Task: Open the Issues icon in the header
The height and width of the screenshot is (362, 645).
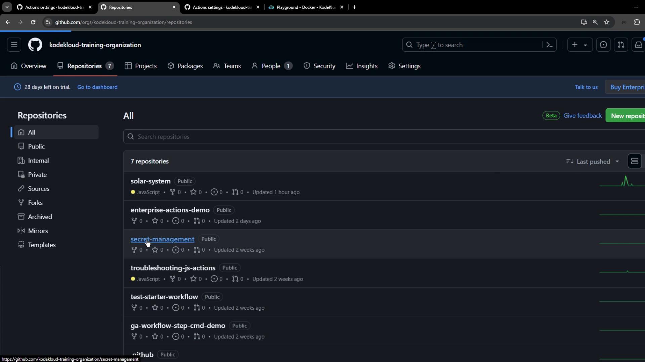Action: 603,45
